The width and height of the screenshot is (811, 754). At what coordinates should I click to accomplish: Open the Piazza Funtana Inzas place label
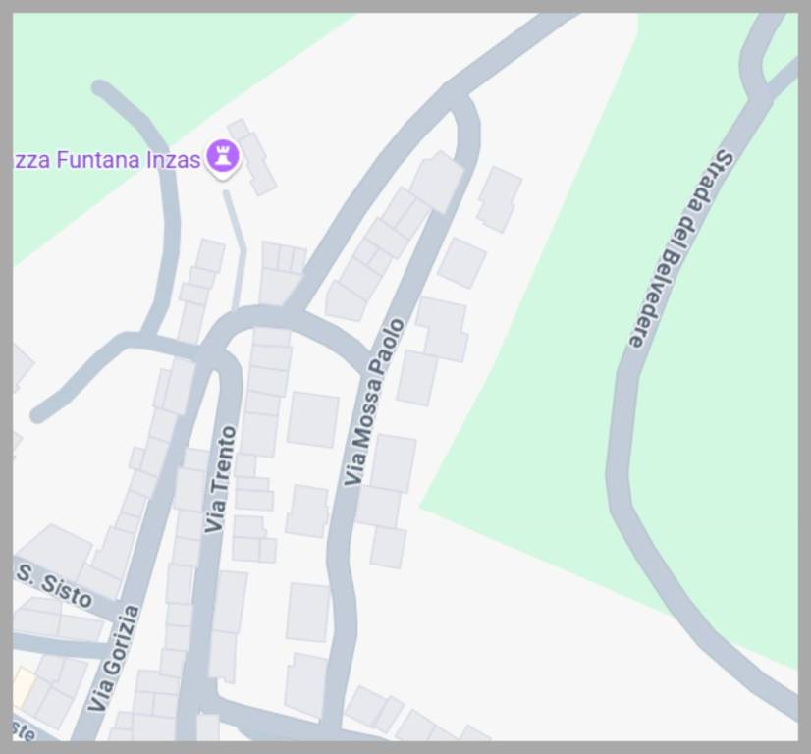tap(107, 160)
